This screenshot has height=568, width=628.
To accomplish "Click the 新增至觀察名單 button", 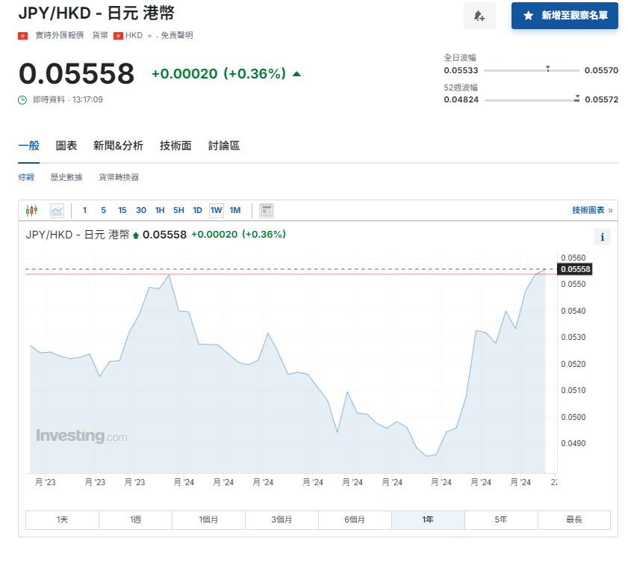I will 565,16.
